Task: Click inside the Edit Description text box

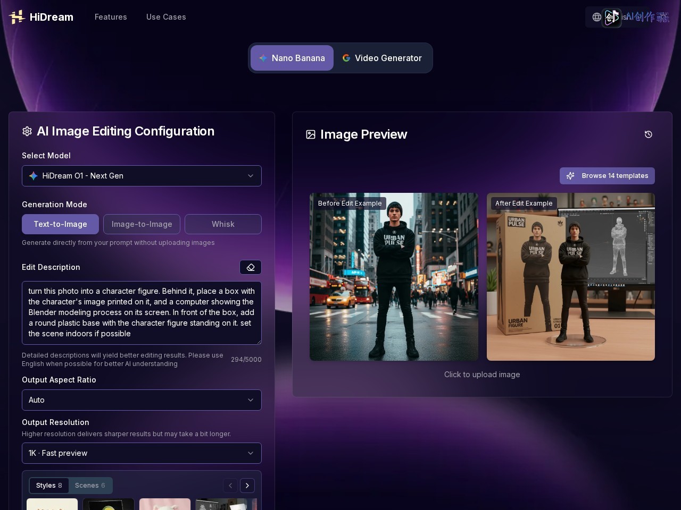Action: pos(142,313)
